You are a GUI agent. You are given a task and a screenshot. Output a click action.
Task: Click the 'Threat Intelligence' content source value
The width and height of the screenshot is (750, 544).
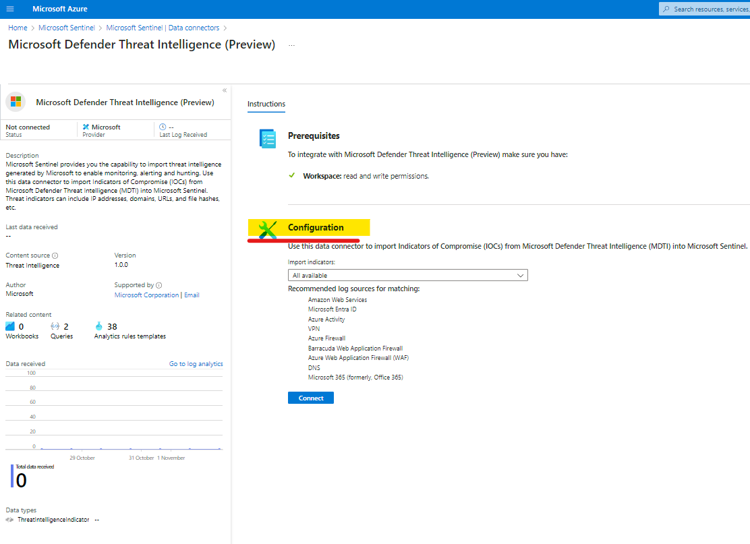[x=32, y=266]
